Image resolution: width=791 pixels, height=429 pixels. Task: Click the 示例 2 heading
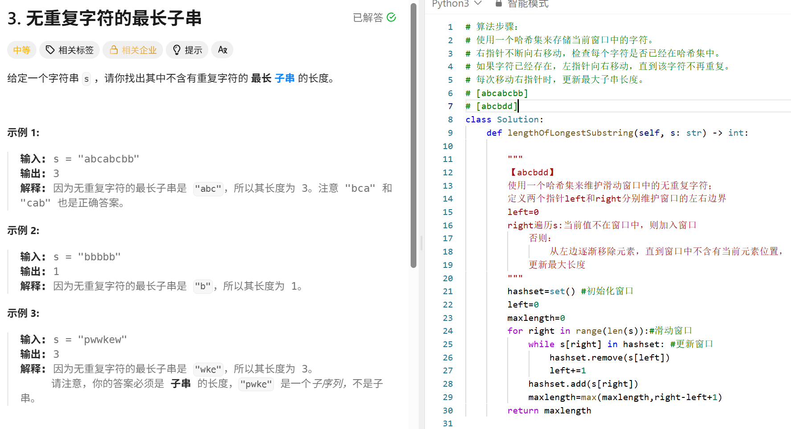pos(23,231)
